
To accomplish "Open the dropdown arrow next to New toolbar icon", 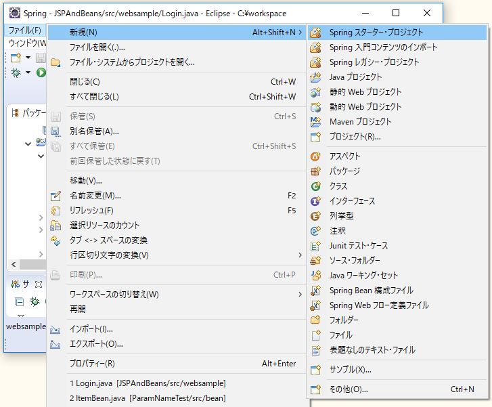I will click(x=28, y=58).
